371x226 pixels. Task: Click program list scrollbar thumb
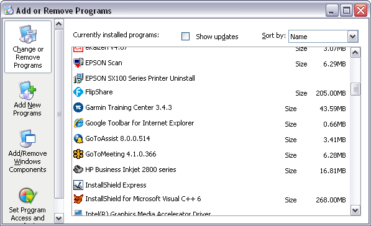pyautogui.click(x=355, y=89)
